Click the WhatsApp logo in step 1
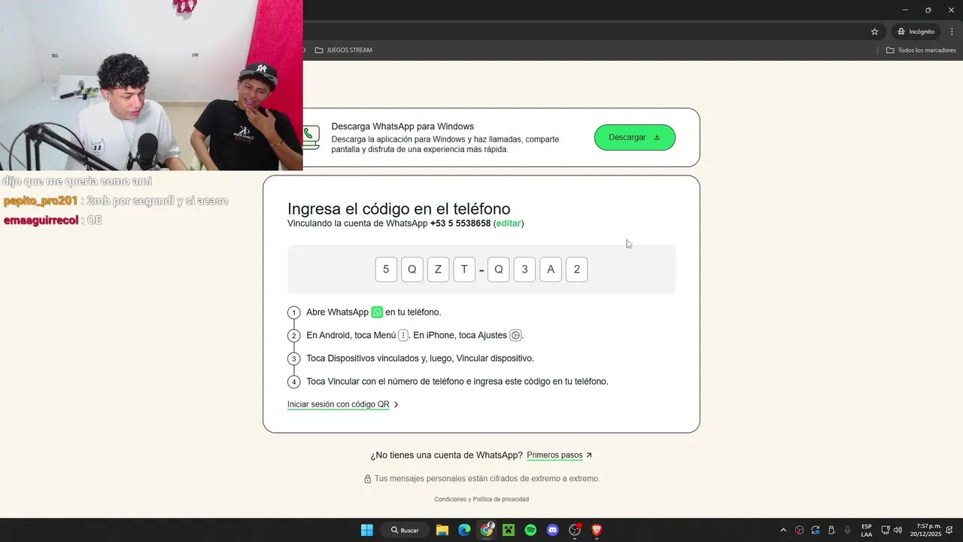 377,312
